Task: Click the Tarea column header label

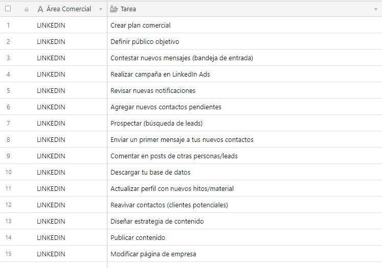Action: 128,9
